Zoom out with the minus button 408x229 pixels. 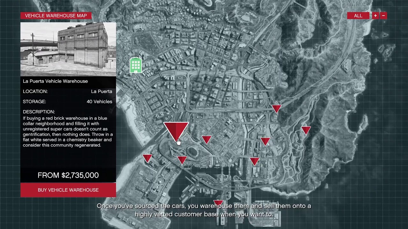click(383, 16)
